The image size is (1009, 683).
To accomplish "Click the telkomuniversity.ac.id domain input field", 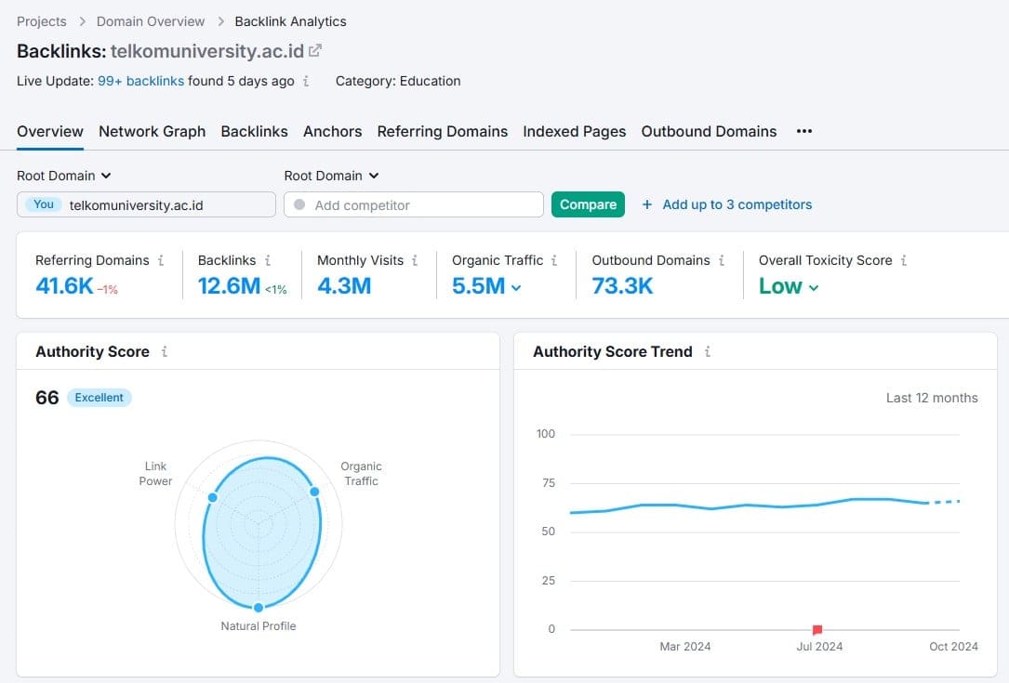I will (x=146, y=204).
